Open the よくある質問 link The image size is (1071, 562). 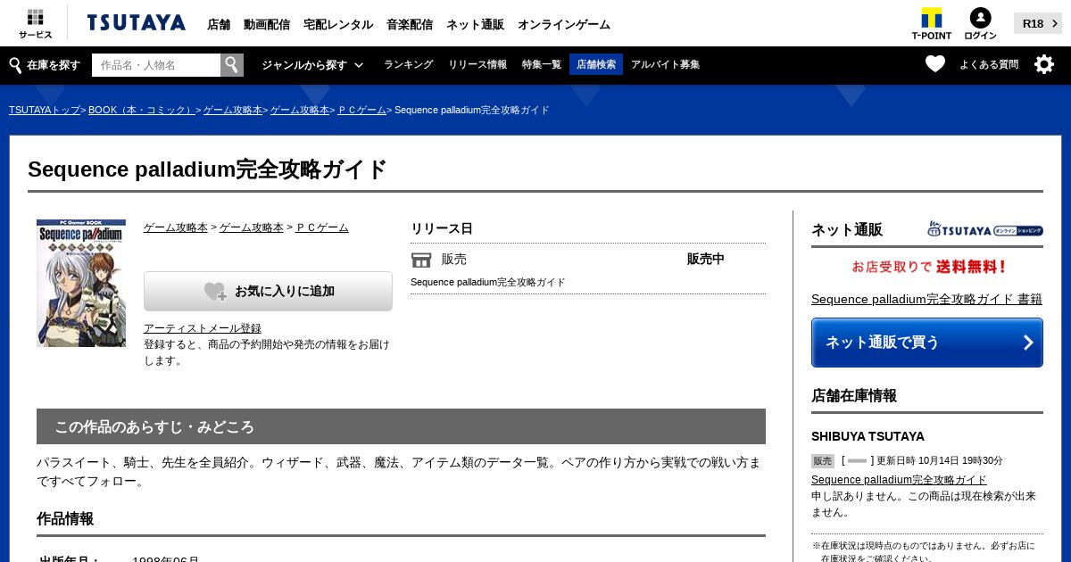[989, 64]
